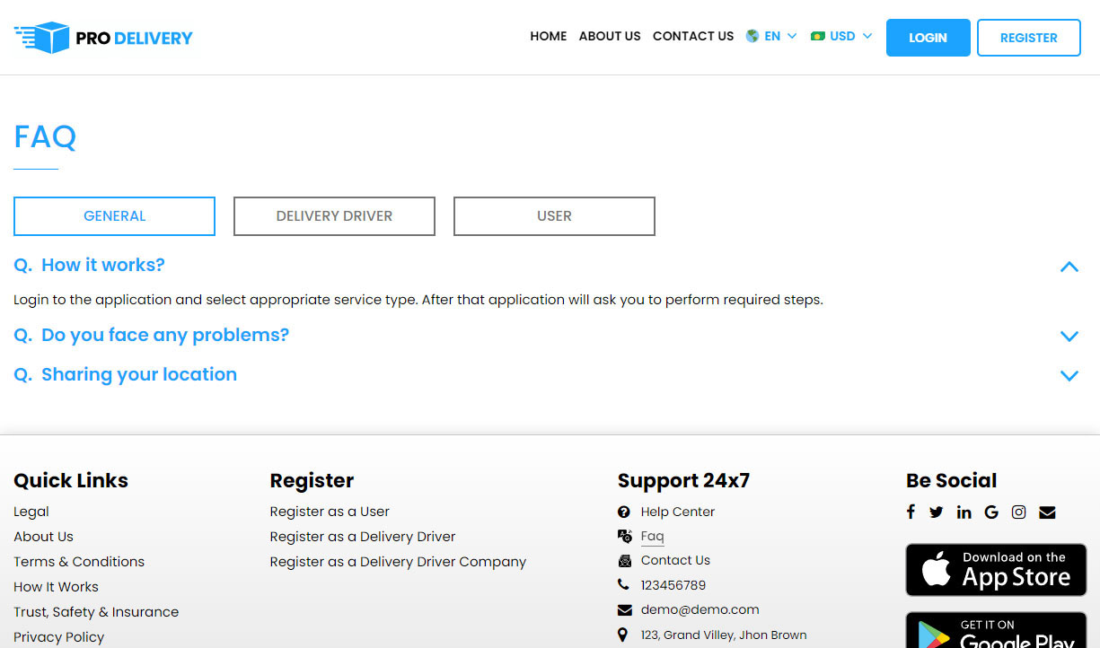The width and height of the screenshot is (1100, 648).
Task: Open the EN language dropdown
Action: point(771,37)
